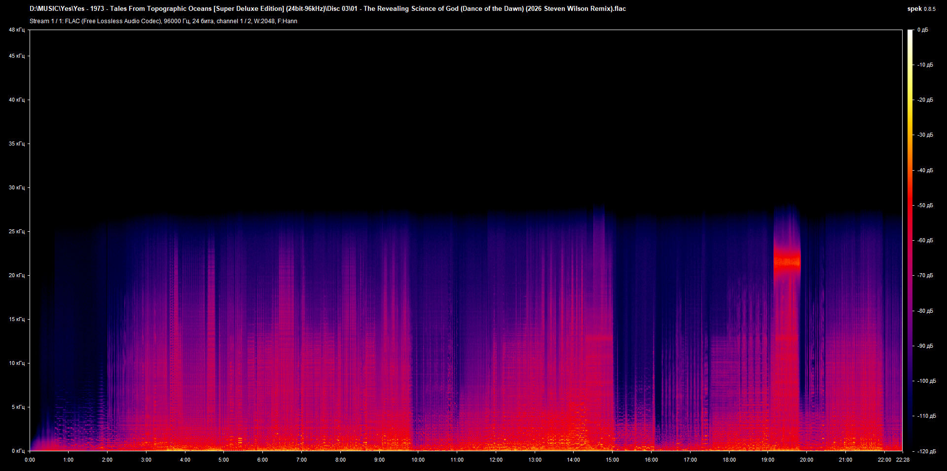Click the -120 дБ scale label

click(x=927, y=452)
